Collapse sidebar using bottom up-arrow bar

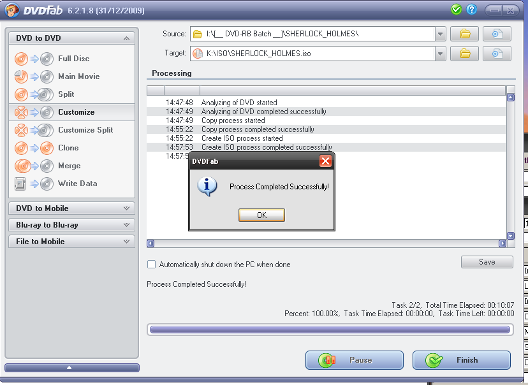coord(71,368)
